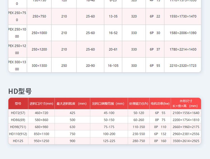Select the HD86(69) model cell
This screenshot has height=159, width=210.
(x=18, y=120)
